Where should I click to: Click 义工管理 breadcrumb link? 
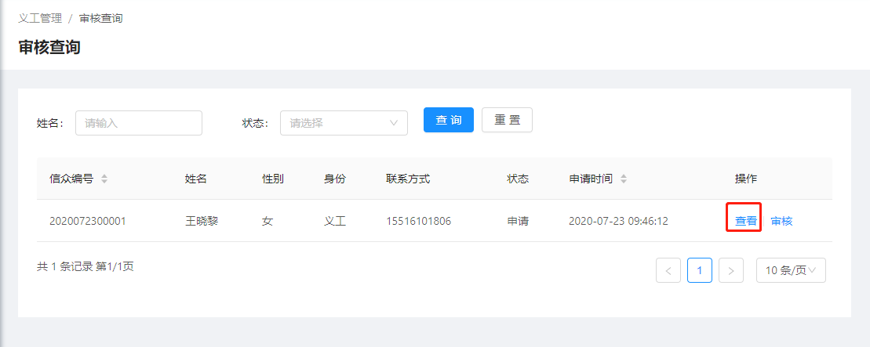point(40,18)
